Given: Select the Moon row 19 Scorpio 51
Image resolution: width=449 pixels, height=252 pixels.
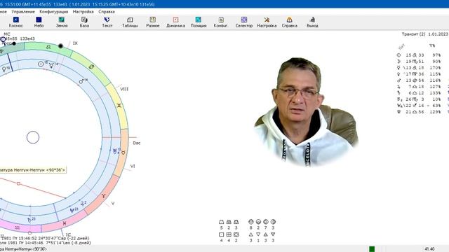Looking at the screenshot, I should click(x=419, y=62).
